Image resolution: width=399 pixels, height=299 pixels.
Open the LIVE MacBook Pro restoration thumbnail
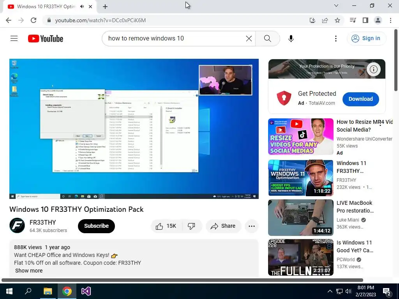(x=300, y=218)
